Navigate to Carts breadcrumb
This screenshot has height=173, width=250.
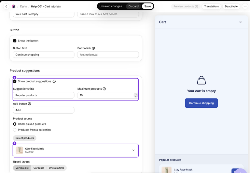[23, 7]
